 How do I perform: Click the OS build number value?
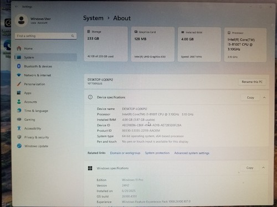pos(129,197)
